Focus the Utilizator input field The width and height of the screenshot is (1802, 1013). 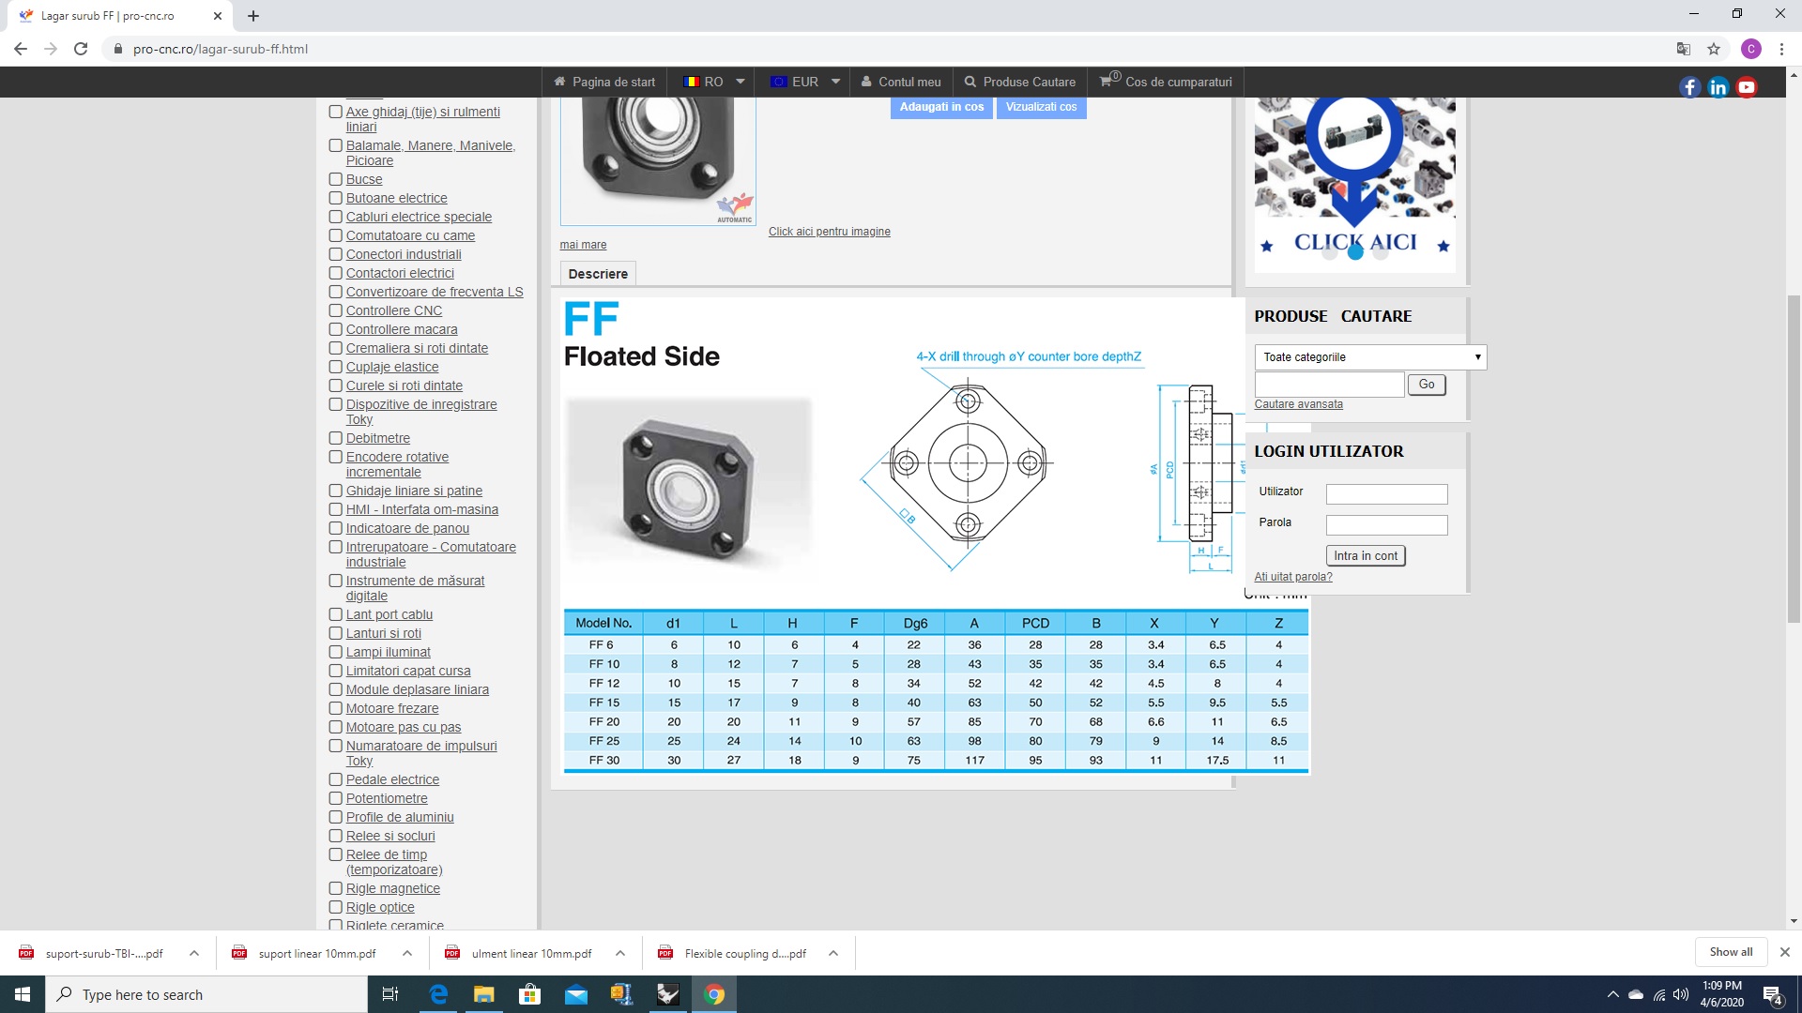(x=1386, y=494)
